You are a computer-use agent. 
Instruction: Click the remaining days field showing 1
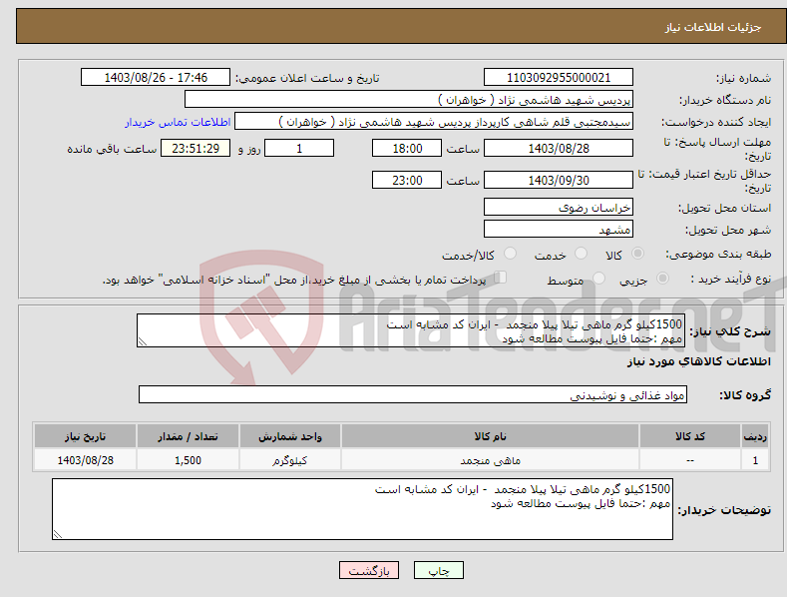coord(299,148)
